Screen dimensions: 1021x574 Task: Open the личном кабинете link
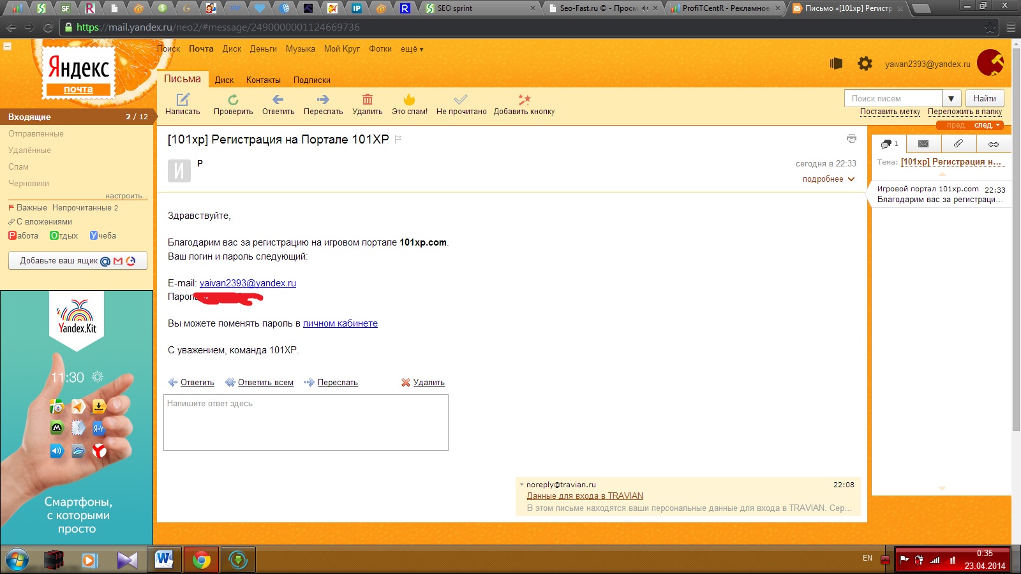tap(340, 323)
